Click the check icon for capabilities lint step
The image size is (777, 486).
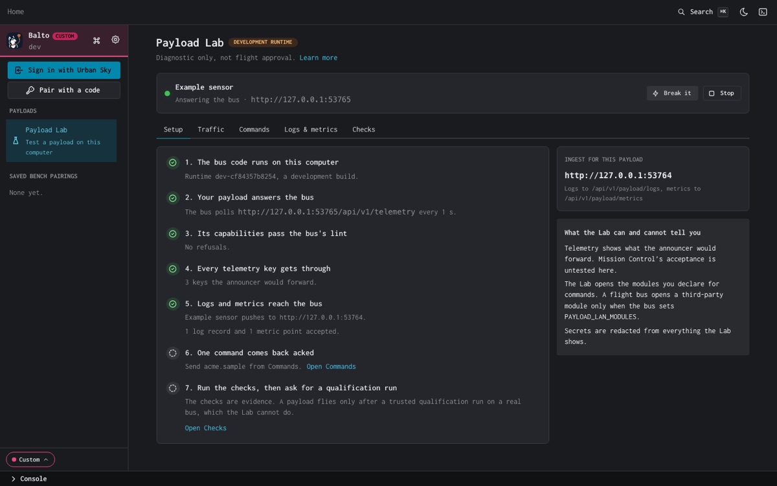point(173,233)
